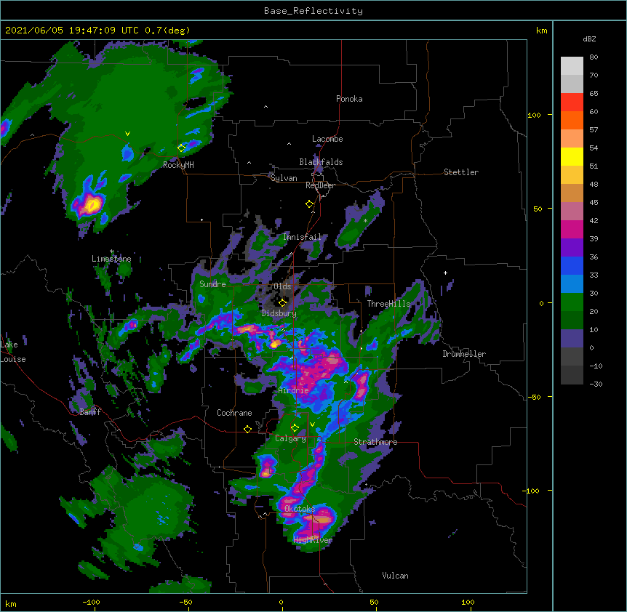Select the yellow 54 dBZ legend color
This screenshot has width=627, height=612.
572,156
